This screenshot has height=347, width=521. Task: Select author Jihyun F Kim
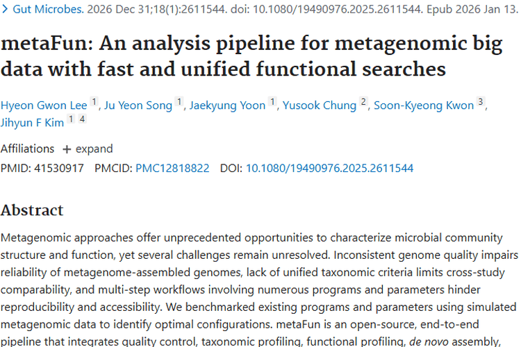(32, 123)
